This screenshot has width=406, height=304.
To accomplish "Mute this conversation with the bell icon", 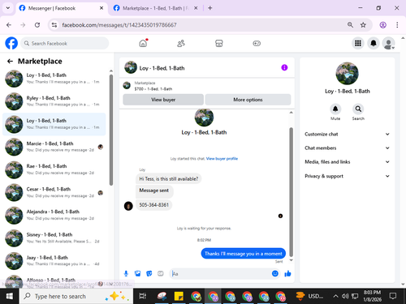I will pos(335,109).
